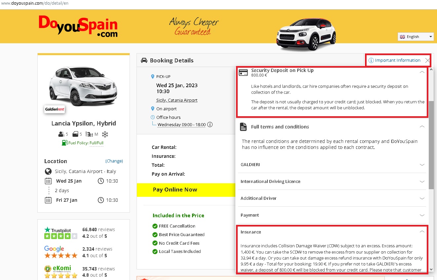Click the calendar icon for Fri 27 Jan

pyautogui.click(x=48, y=200)
